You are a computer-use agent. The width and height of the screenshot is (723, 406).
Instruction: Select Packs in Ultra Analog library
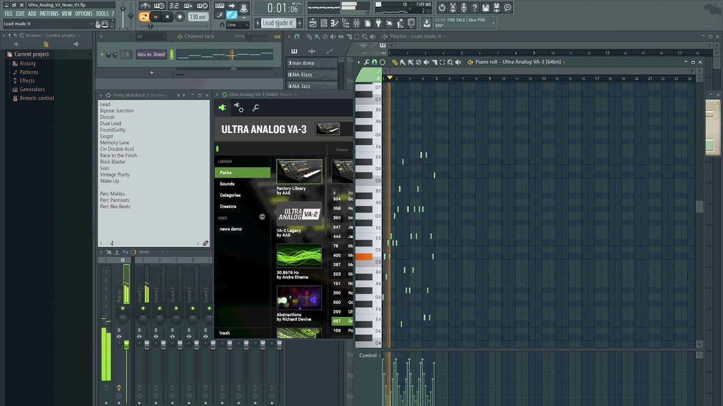[243, 173]
